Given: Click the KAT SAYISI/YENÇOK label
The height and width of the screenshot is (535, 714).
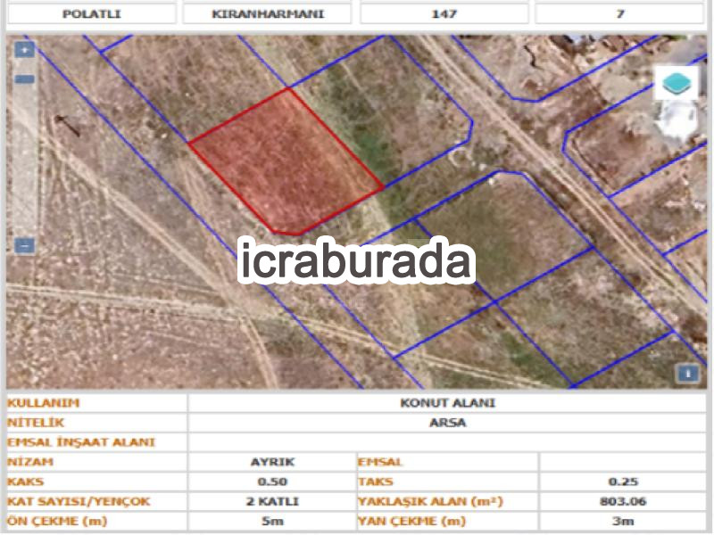Looking at the screenshot, I should tap(79, 501).
